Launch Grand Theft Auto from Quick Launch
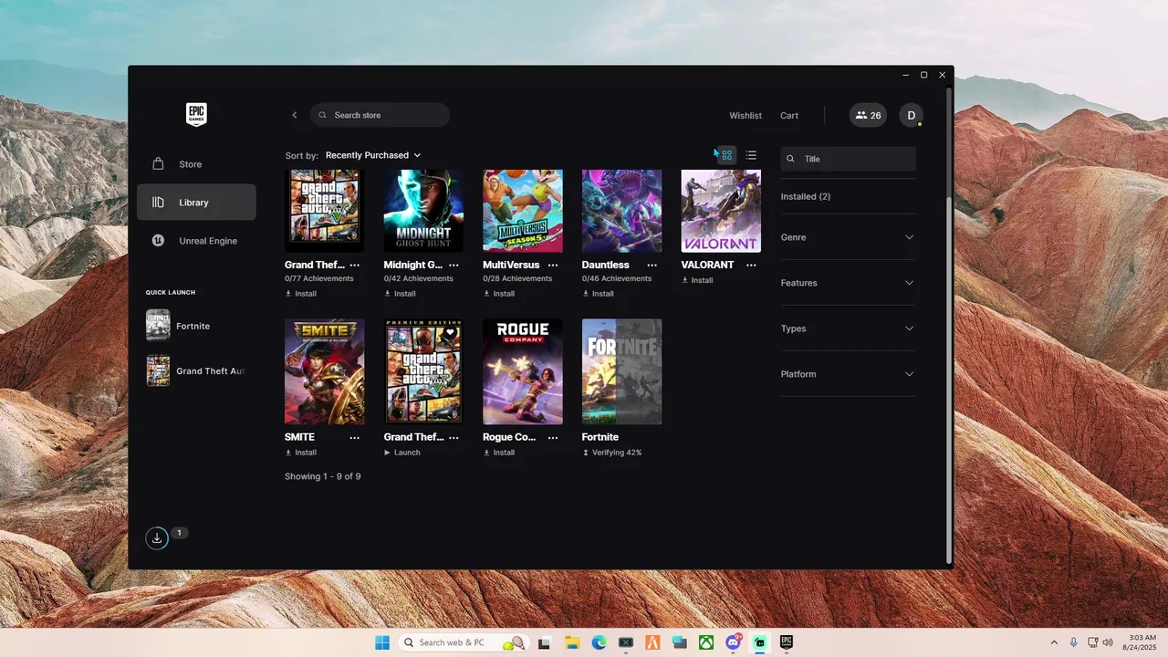 (195, 371)
